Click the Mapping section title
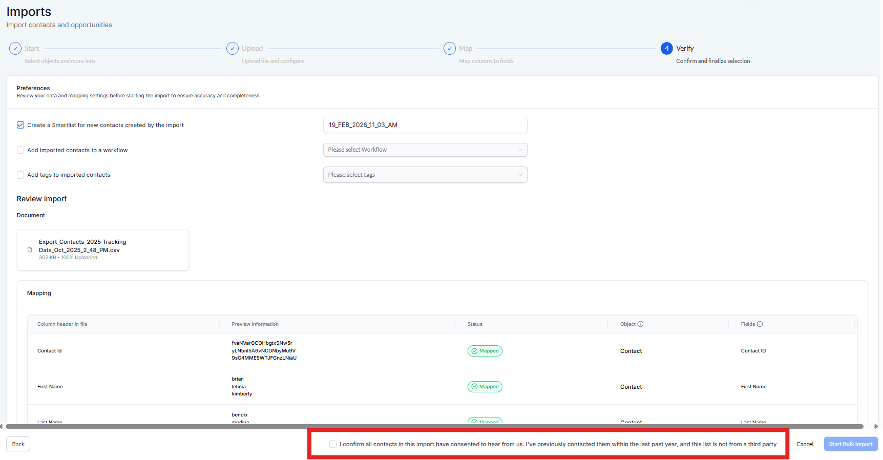Image resolution: width=883 pixels, height=460 pixels. click(39, 293)
